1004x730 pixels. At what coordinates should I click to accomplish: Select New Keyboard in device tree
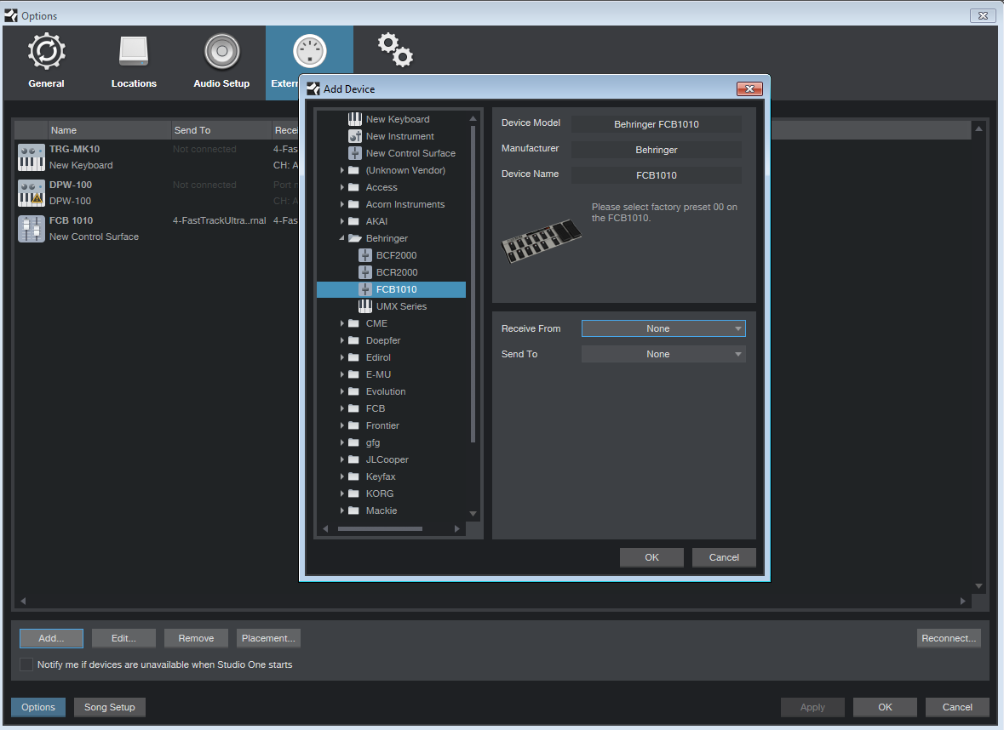pyautogui.click(x=397, y=119)
